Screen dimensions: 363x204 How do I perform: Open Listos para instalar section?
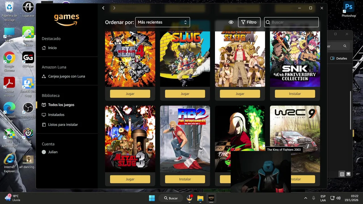pyautogui.click(x=60, y=125)
